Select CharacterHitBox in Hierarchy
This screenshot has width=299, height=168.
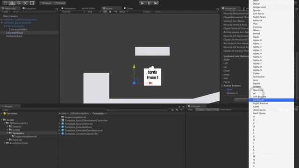point(18,29)
